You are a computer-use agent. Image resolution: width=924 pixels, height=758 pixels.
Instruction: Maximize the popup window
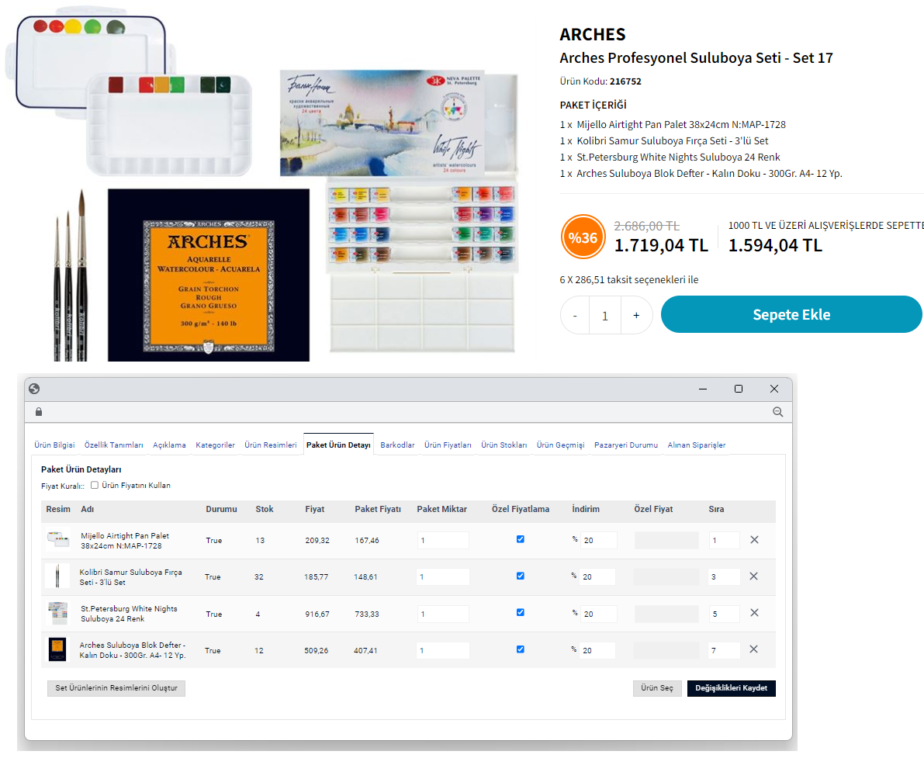click(x=739, y=389)
